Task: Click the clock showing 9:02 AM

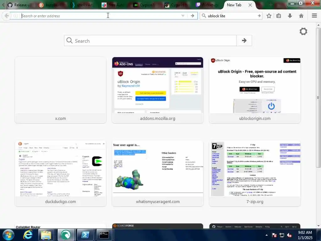Action: 305,235
